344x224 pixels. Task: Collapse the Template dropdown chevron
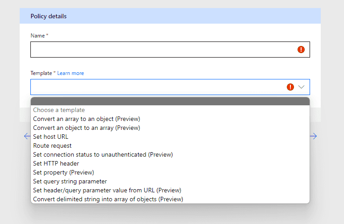(302, 87)
